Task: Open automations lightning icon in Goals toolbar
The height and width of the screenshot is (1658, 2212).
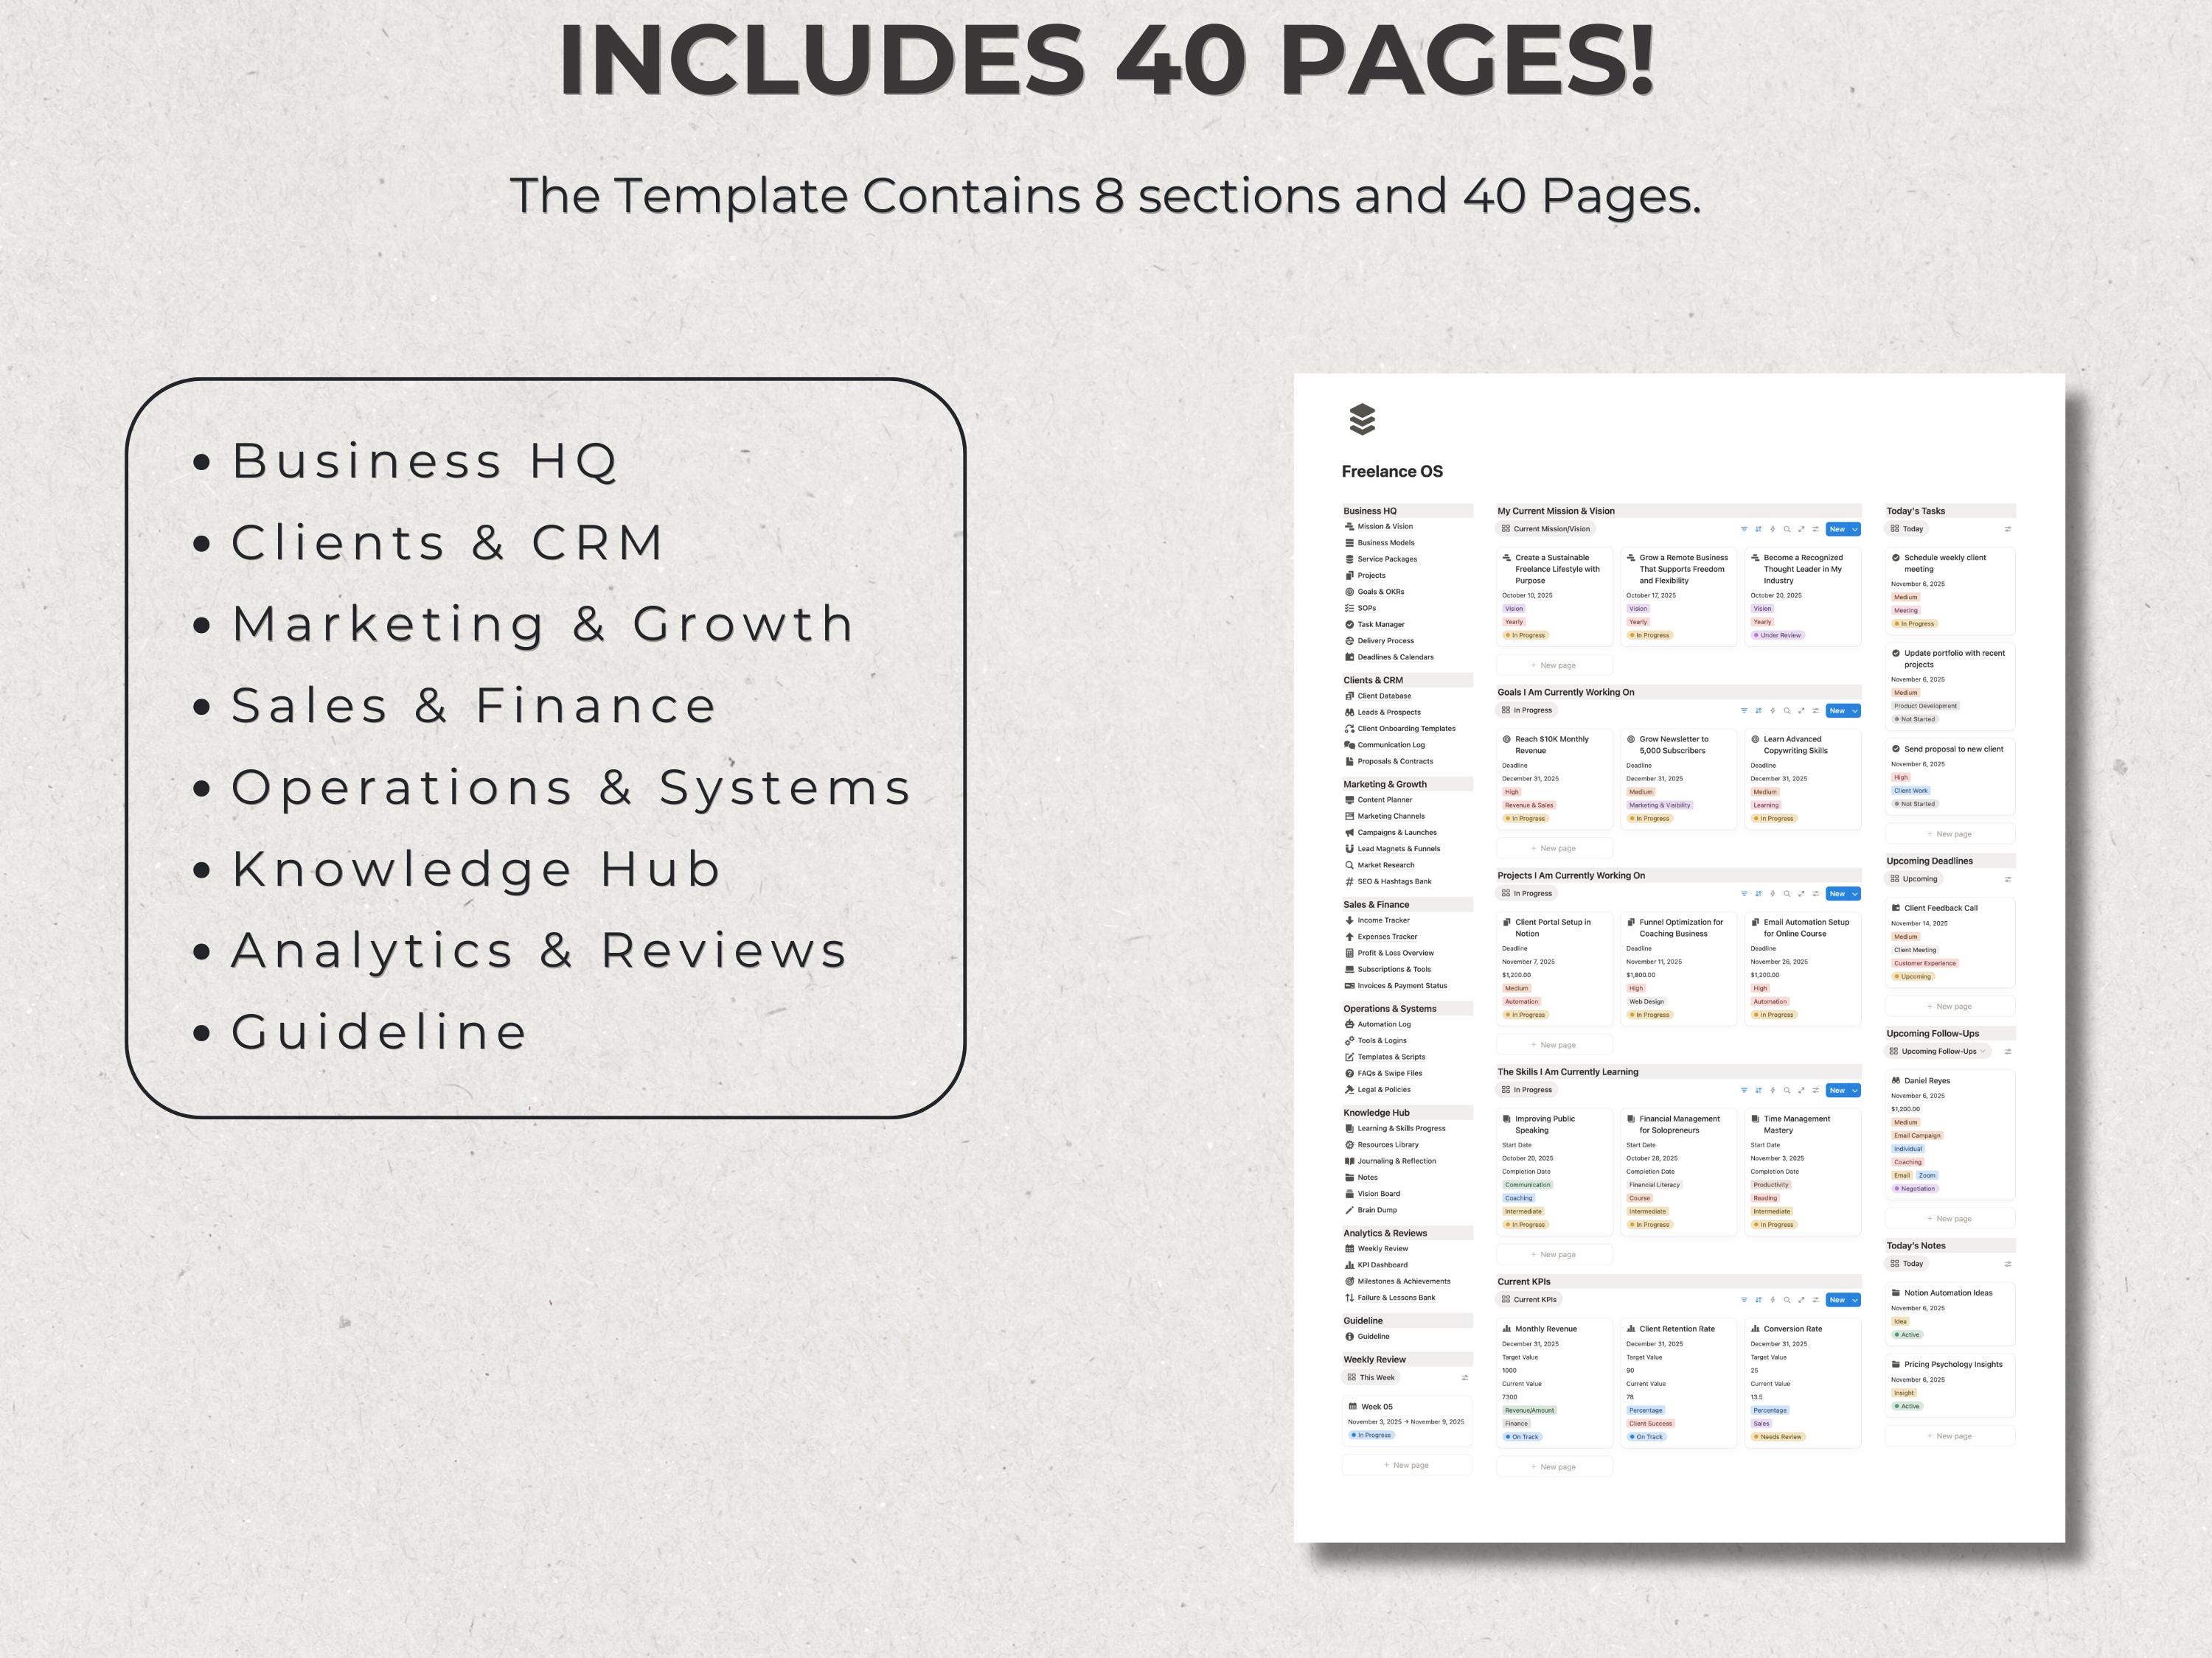Action: [1773, 710]
